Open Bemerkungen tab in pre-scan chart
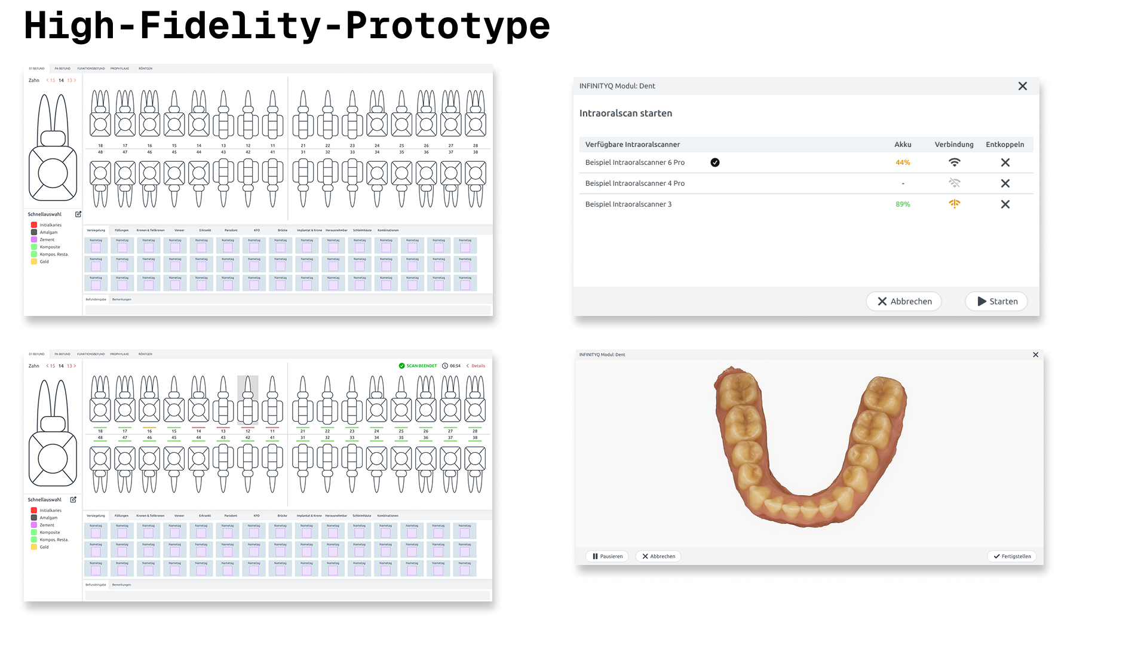 [x=122, y=299]
